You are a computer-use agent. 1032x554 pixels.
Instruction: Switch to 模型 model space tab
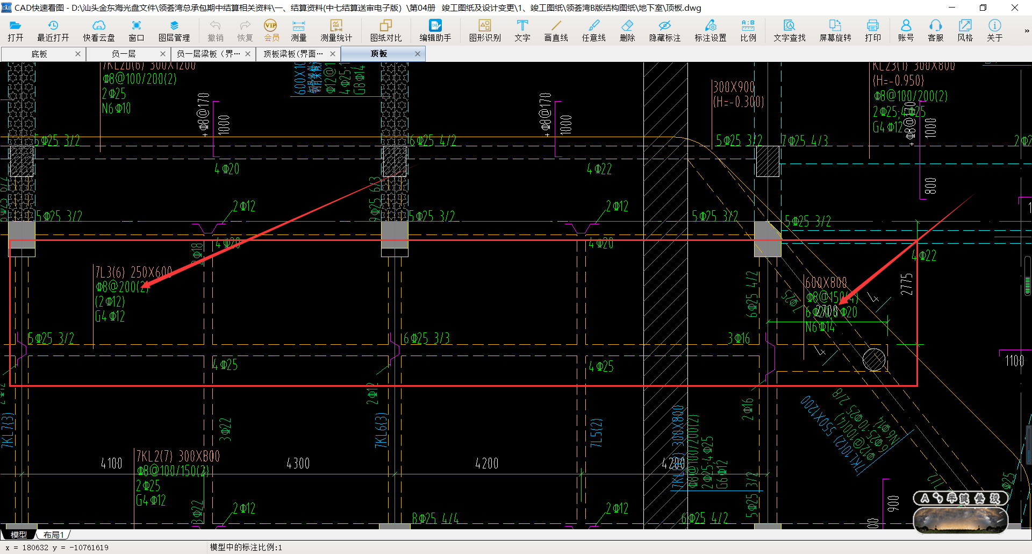click(19, 535)
